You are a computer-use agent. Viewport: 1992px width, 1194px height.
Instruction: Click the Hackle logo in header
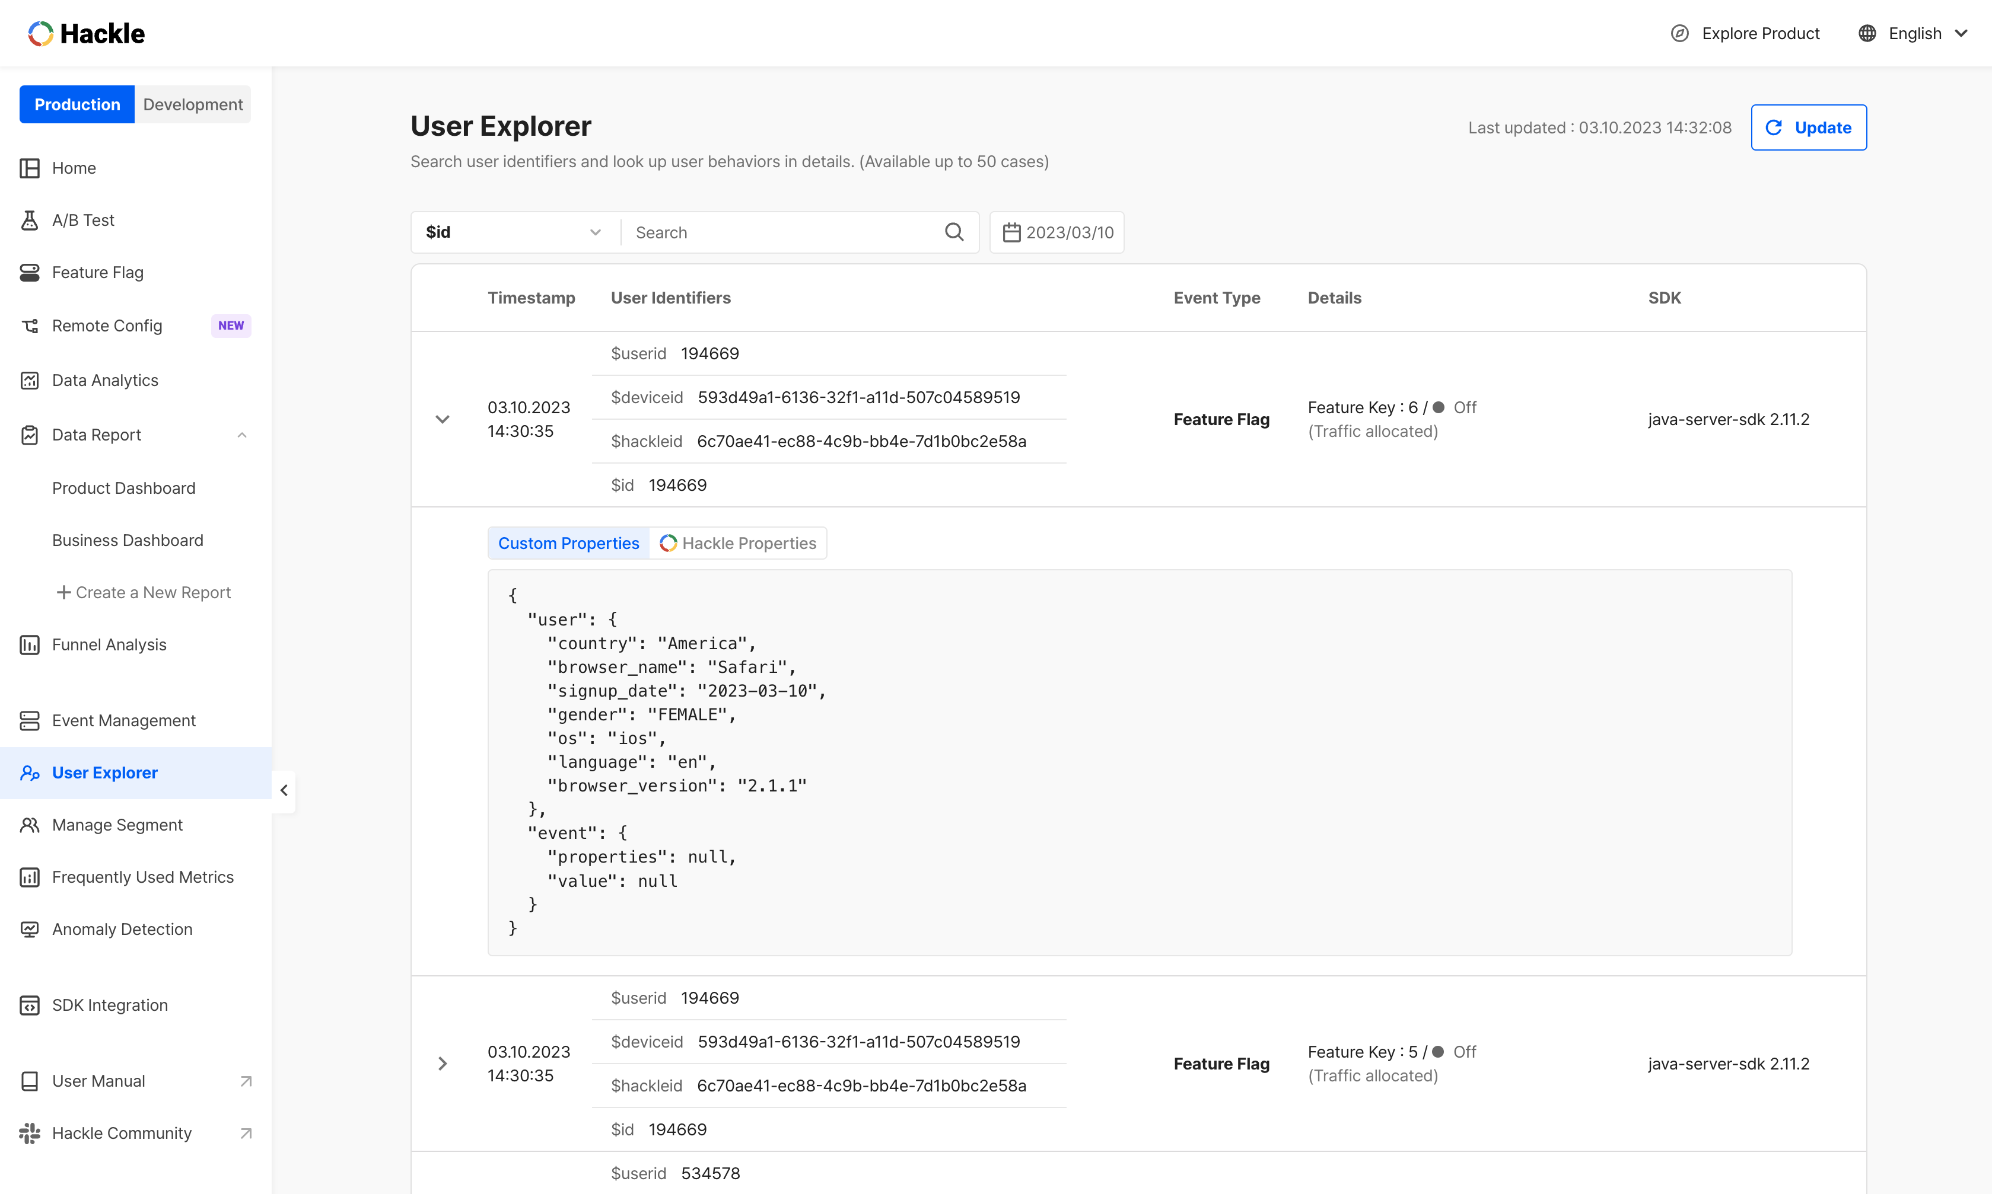click(x=86, y=34)
